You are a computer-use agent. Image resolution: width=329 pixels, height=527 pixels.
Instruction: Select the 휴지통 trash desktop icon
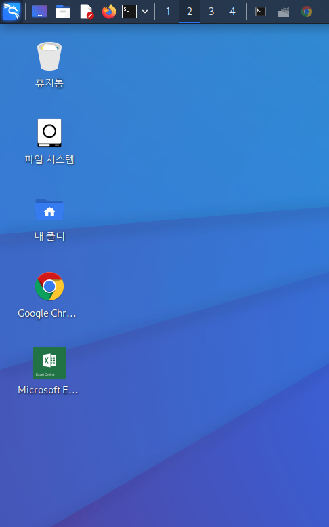point(49,56)
